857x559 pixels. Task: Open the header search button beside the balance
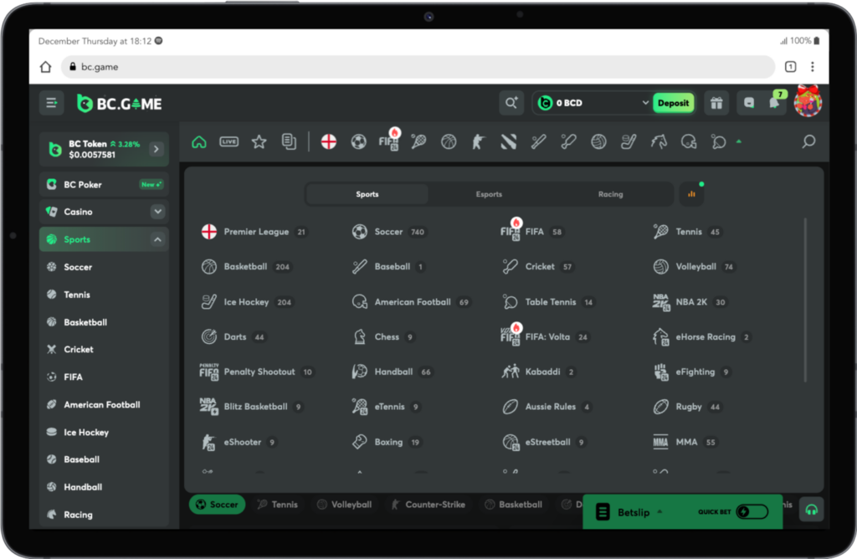(x=511, y=103)
